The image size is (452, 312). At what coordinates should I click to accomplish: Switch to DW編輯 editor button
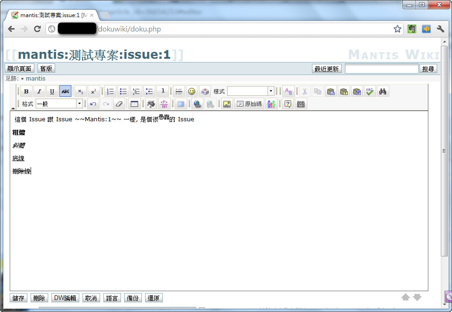65,298
